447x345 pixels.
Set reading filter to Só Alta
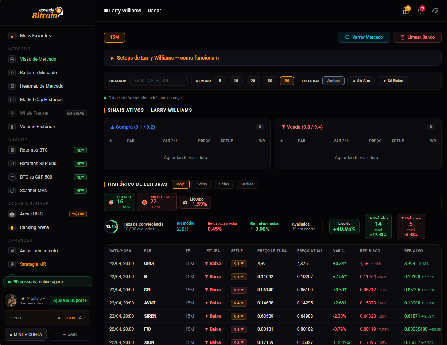(361, 81)
